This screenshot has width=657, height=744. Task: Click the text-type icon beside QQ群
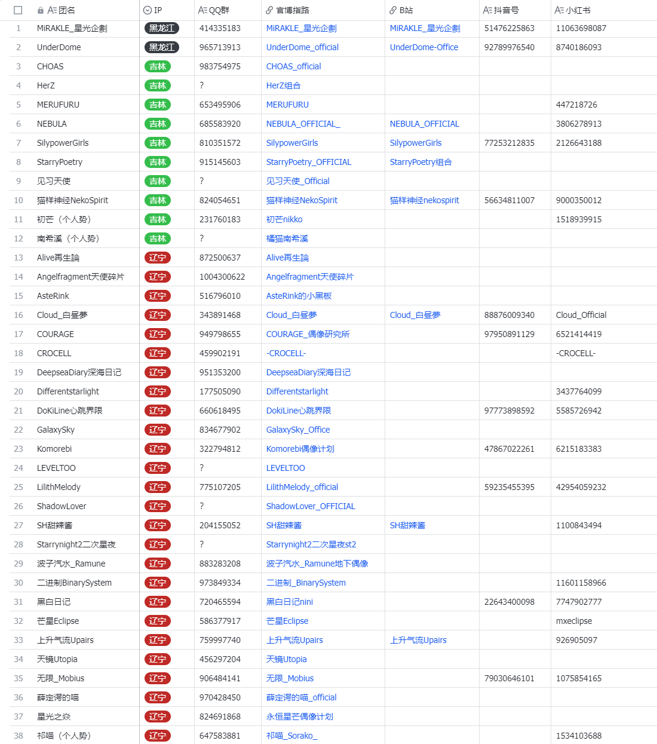pos(203,10)
